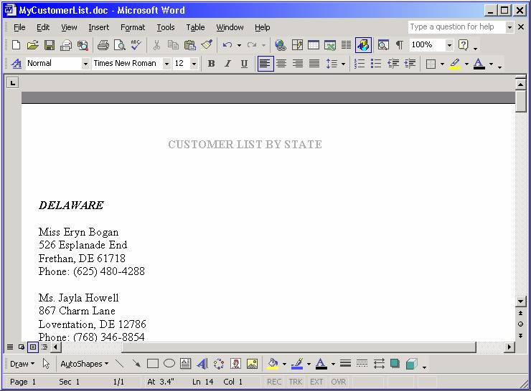Jump to the next page

click(520, 335)
